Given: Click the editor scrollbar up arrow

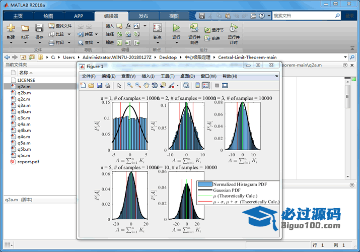Looking at the screenshot, I should (347, 82).
